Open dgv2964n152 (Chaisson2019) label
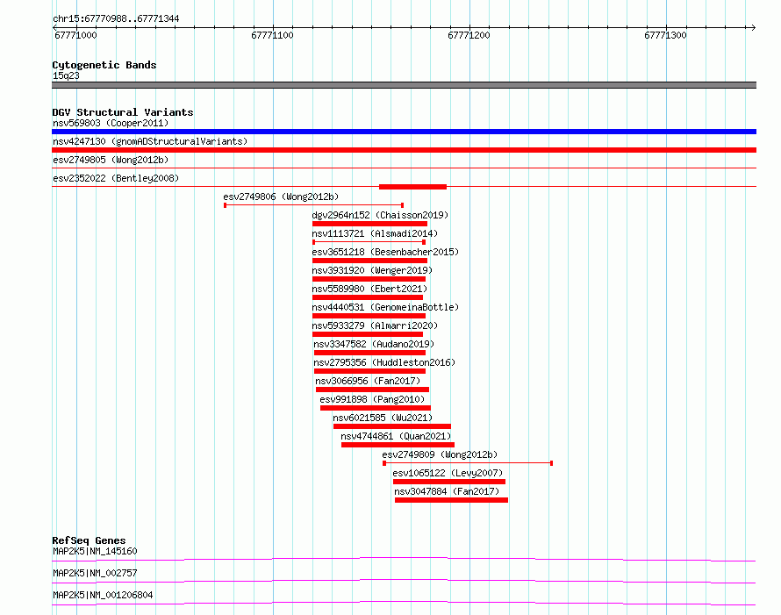 pos(380,215)
